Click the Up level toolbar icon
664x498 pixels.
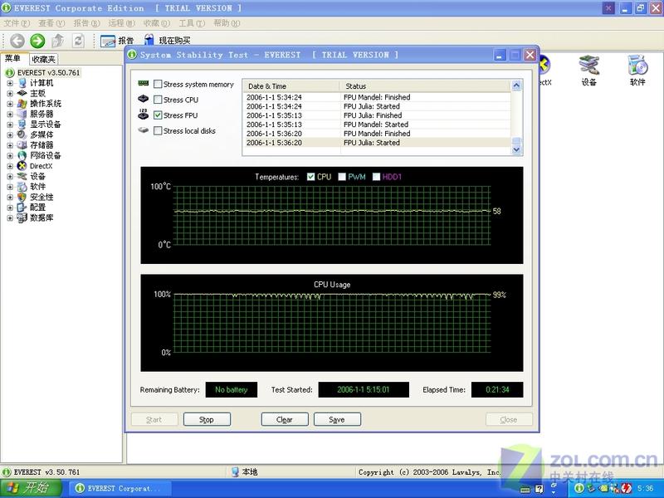(57, 41)
